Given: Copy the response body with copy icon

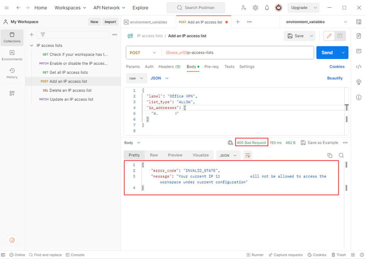Looking at the screenshot, I should coord(330,155).
